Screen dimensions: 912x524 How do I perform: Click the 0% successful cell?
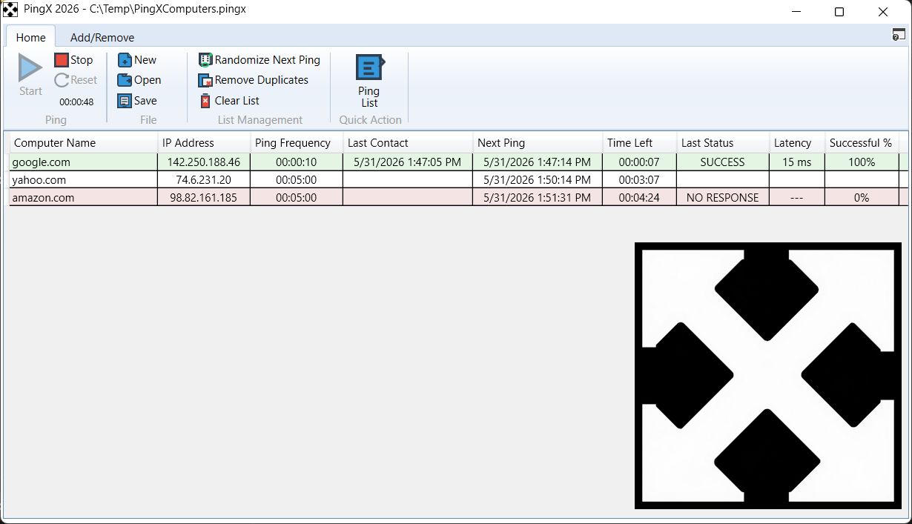(x=862, y=197)
